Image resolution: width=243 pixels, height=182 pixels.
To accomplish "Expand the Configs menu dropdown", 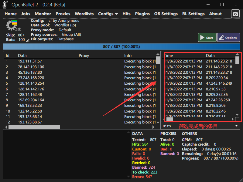I will coord(108,14).
